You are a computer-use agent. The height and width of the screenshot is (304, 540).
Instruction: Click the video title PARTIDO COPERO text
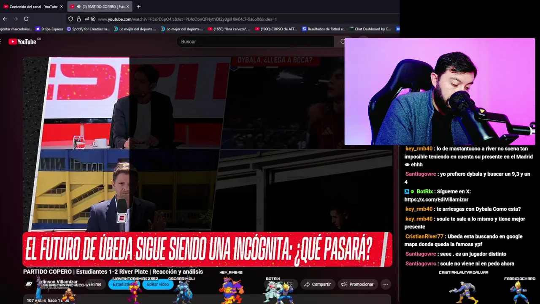click(x=113, y=272)
